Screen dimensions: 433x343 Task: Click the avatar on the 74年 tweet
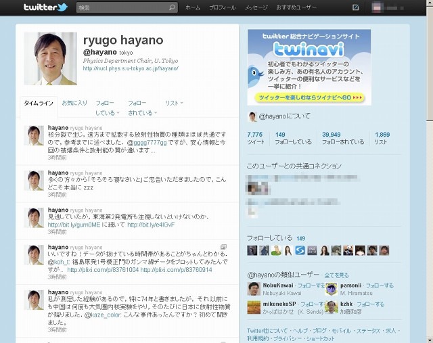click(x=34, y=300)
